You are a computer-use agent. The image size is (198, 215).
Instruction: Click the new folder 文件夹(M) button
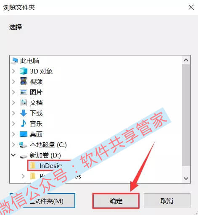click(42, 201)
